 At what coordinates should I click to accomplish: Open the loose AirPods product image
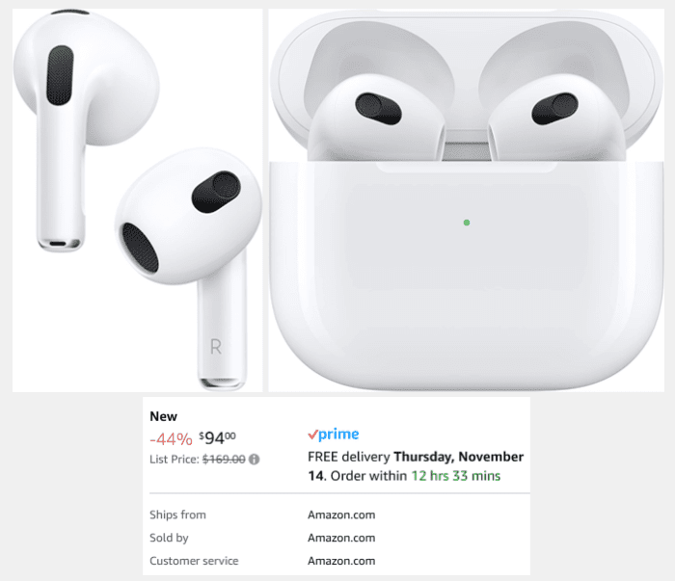coord(137,200)
